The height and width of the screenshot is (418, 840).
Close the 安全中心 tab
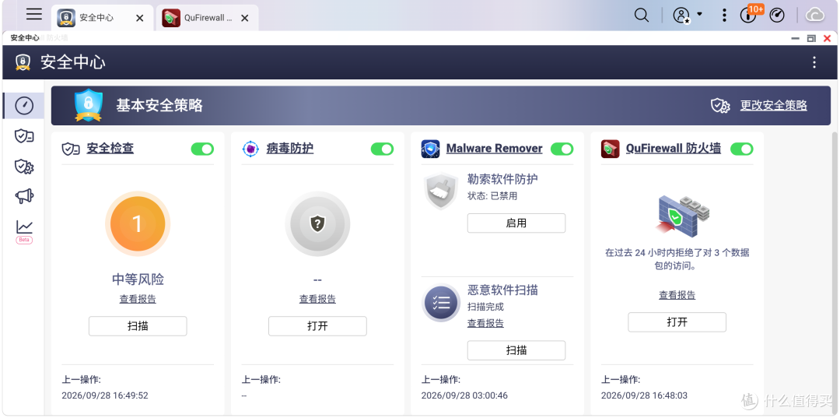tap(140, 18)
